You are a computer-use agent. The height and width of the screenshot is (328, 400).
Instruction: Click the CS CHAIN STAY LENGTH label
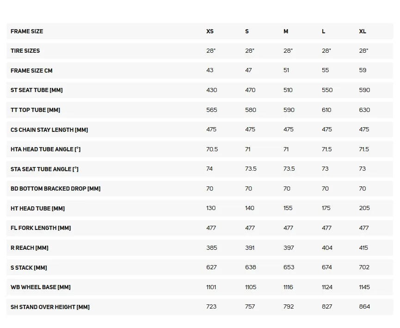pyautogui.click(x=49, y=130)
